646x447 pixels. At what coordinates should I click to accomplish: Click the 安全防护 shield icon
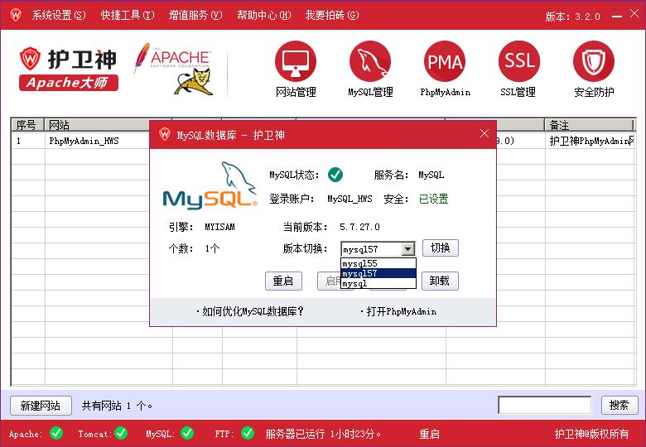[594, 62]
